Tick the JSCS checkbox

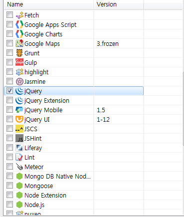click(9, 129)
